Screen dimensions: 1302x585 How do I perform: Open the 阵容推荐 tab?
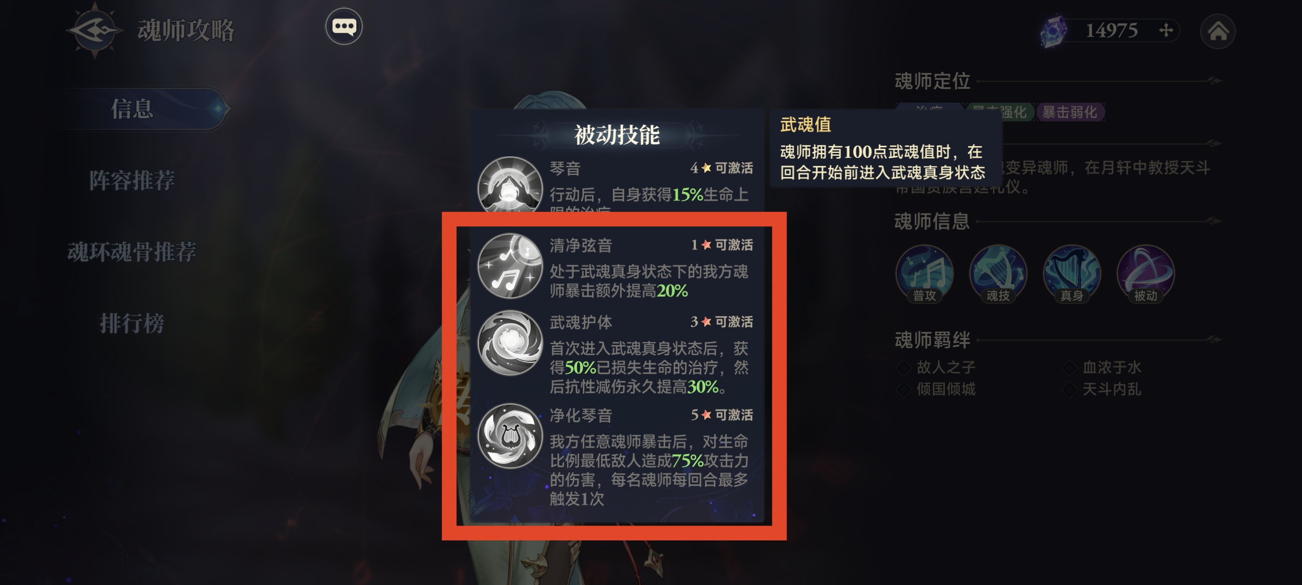(132, 180)
